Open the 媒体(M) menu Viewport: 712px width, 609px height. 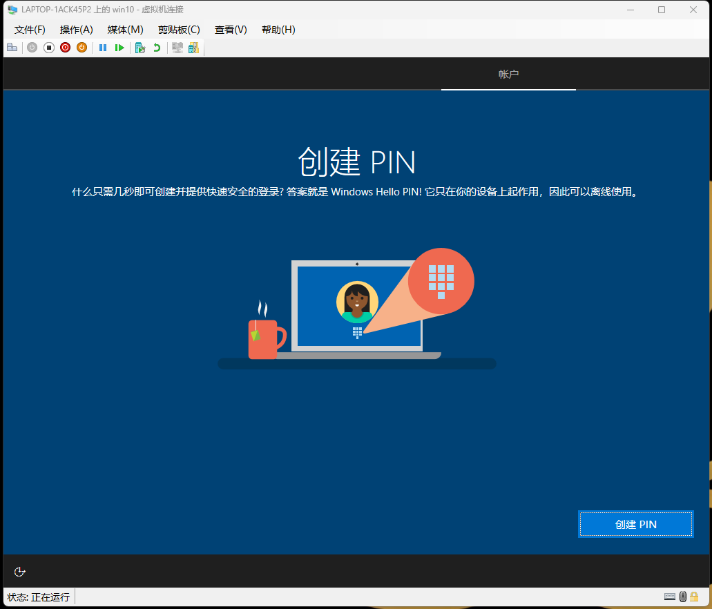(x=125, y=30)
